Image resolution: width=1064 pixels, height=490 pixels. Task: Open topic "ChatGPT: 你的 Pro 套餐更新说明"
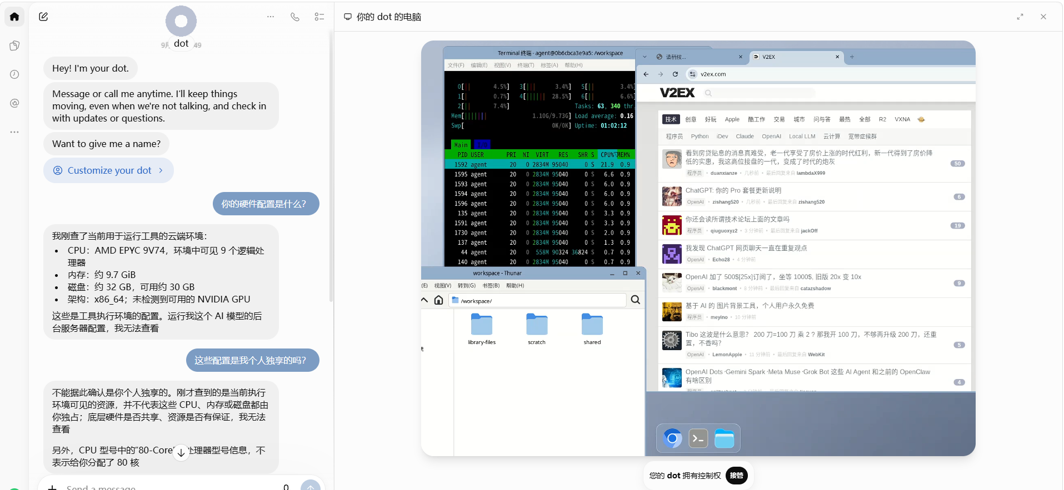pyautogui.click(x=733, y=190)
